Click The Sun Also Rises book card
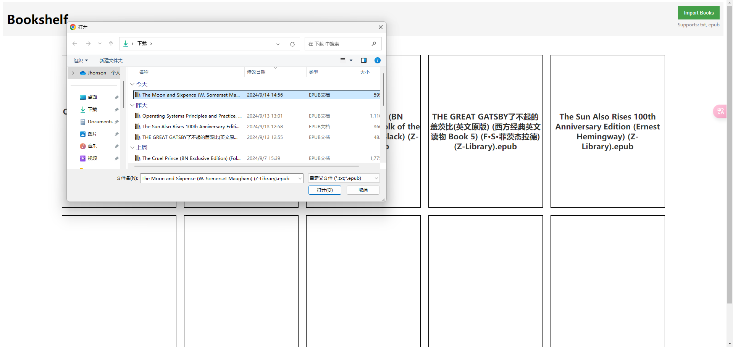Image resolution: width=733 pixels, height=347 pixels. (607, 131)
